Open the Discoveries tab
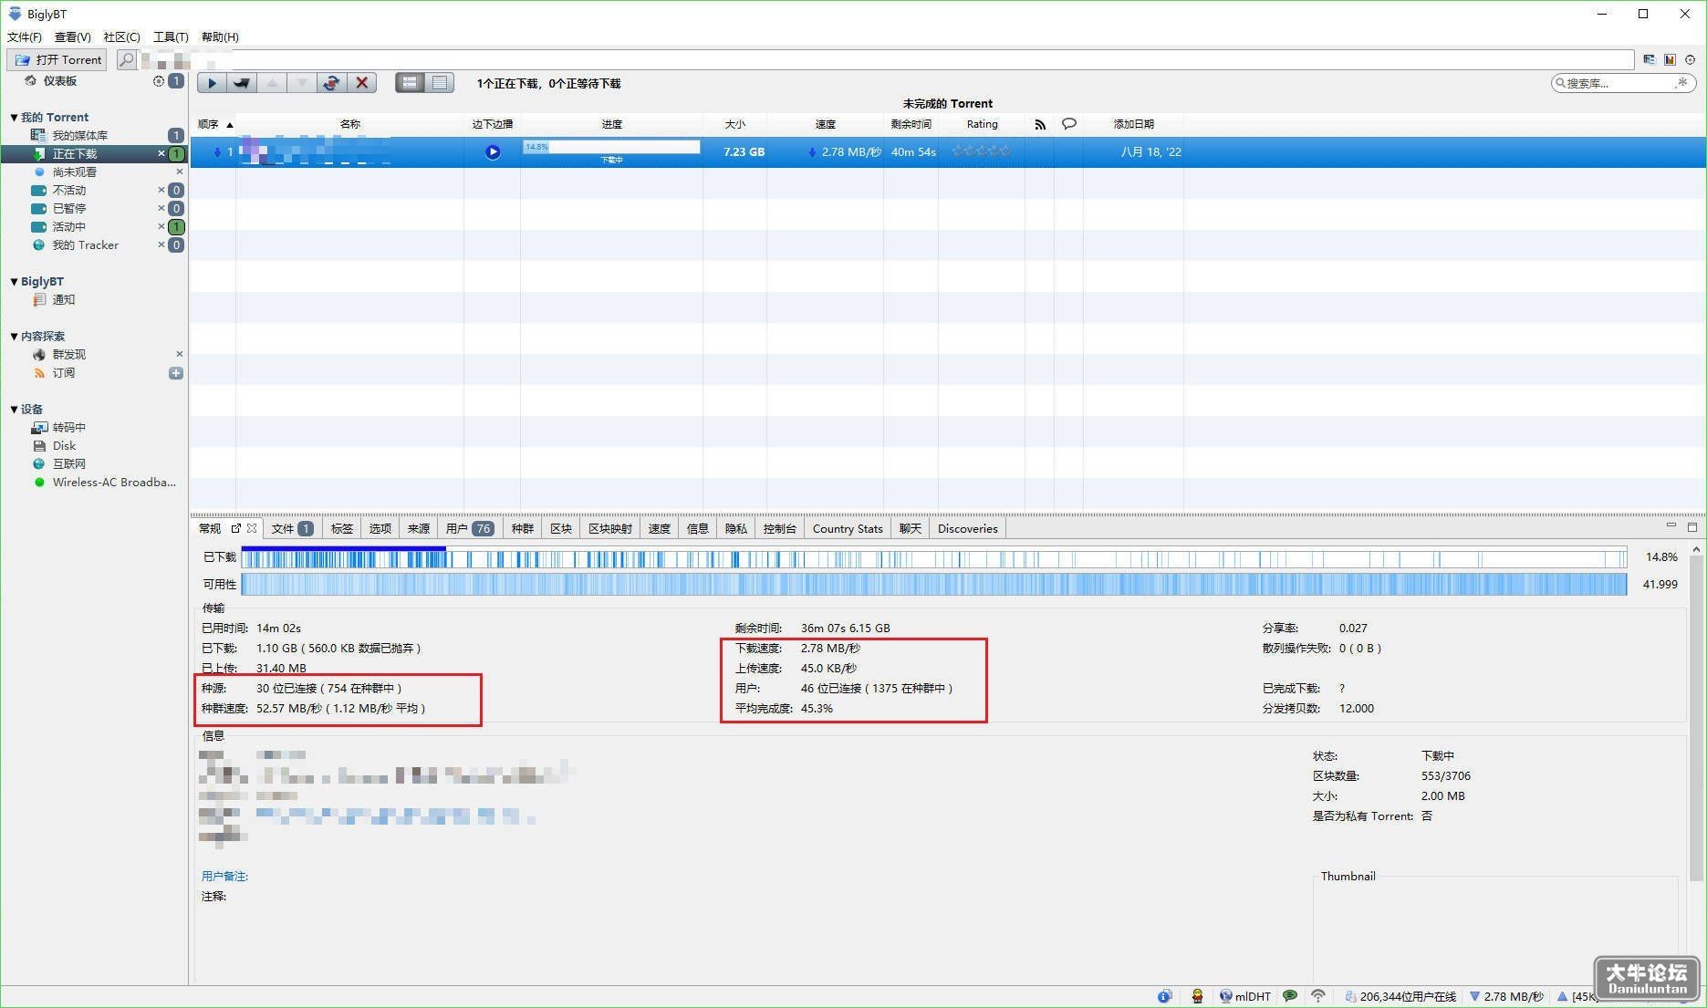Viewport: 1707px width, 1008px height. point(967,528)
